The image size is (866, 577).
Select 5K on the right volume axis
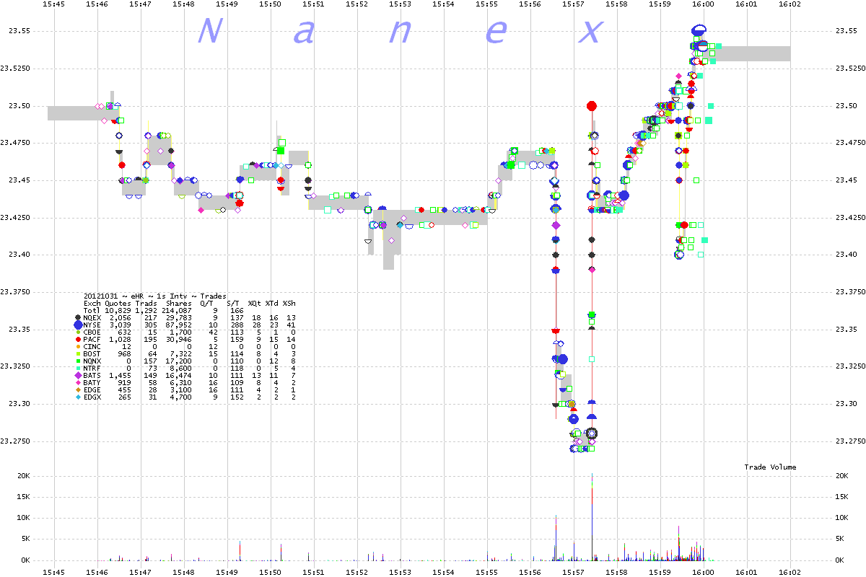pyautogui.click(x=840, y=539)
